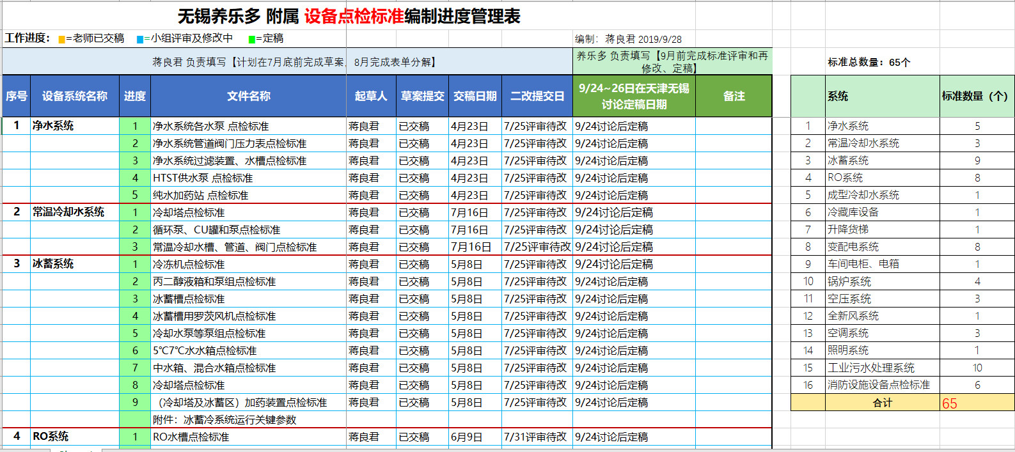Select 锅炉系统 in the summary table
This screenshot has height=452, width=1015.
(x=883, y=281)
